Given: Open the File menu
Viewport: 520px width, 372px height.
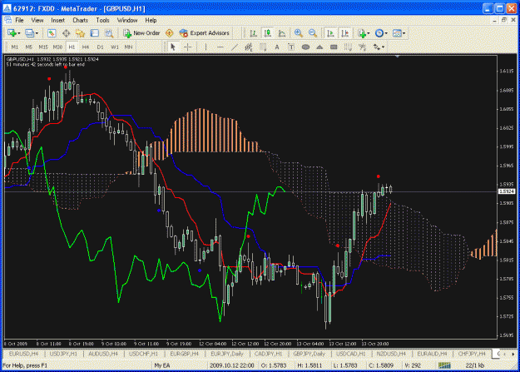Looking at the screenshot, I should (x=20, y=20).
